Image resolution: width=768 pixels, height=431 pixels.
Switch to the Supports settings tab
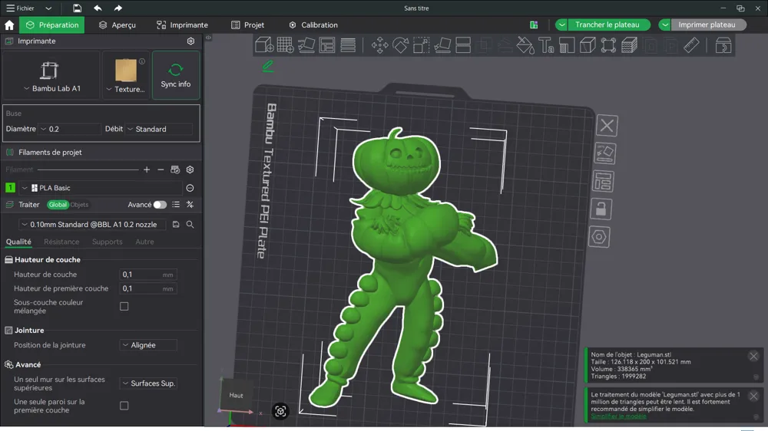108,242
